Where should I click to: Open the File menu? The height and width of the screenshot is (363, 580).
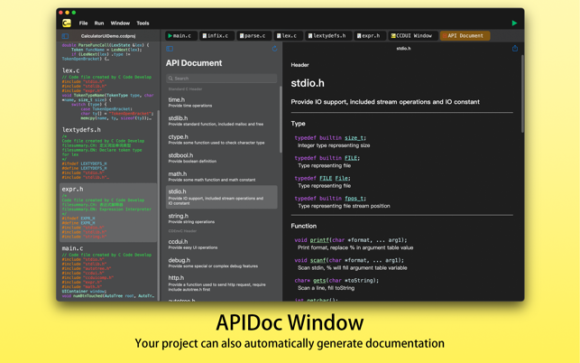83,23
